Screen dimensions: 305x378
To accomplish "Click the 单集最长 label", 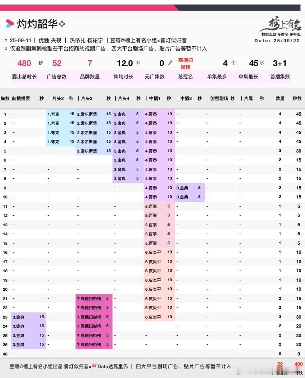I will coord(248,77).
